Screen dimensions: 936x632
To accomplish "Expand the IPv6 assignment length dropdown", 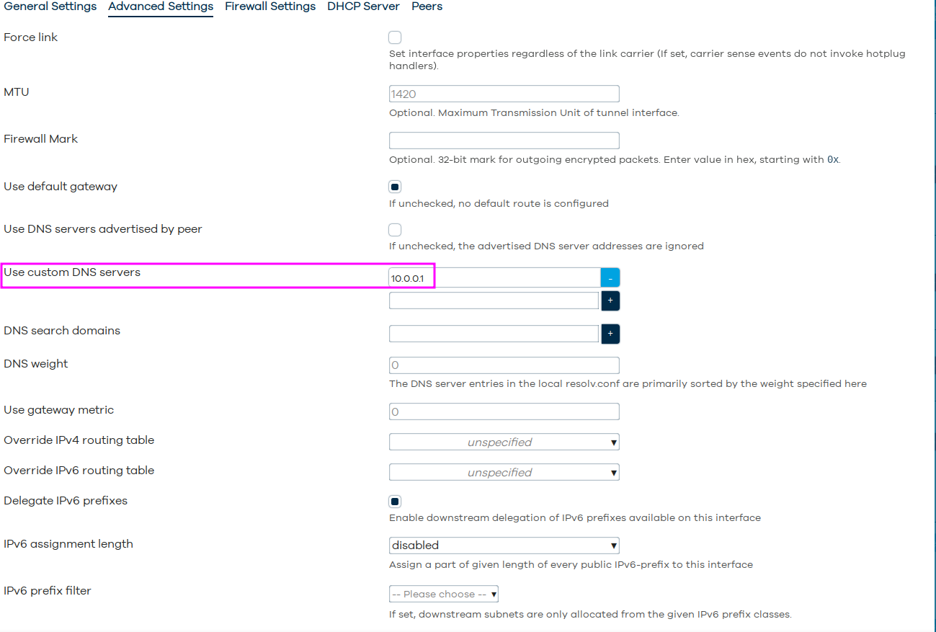I will coord(504,546).
